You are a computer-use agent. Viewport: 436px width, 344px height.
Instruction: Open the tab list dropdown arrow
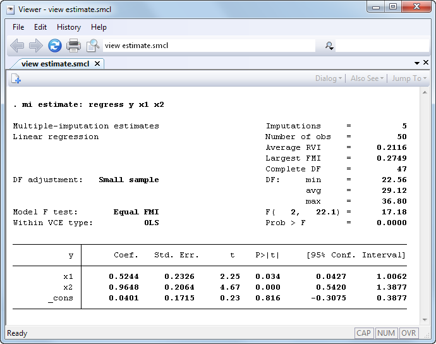417,63
